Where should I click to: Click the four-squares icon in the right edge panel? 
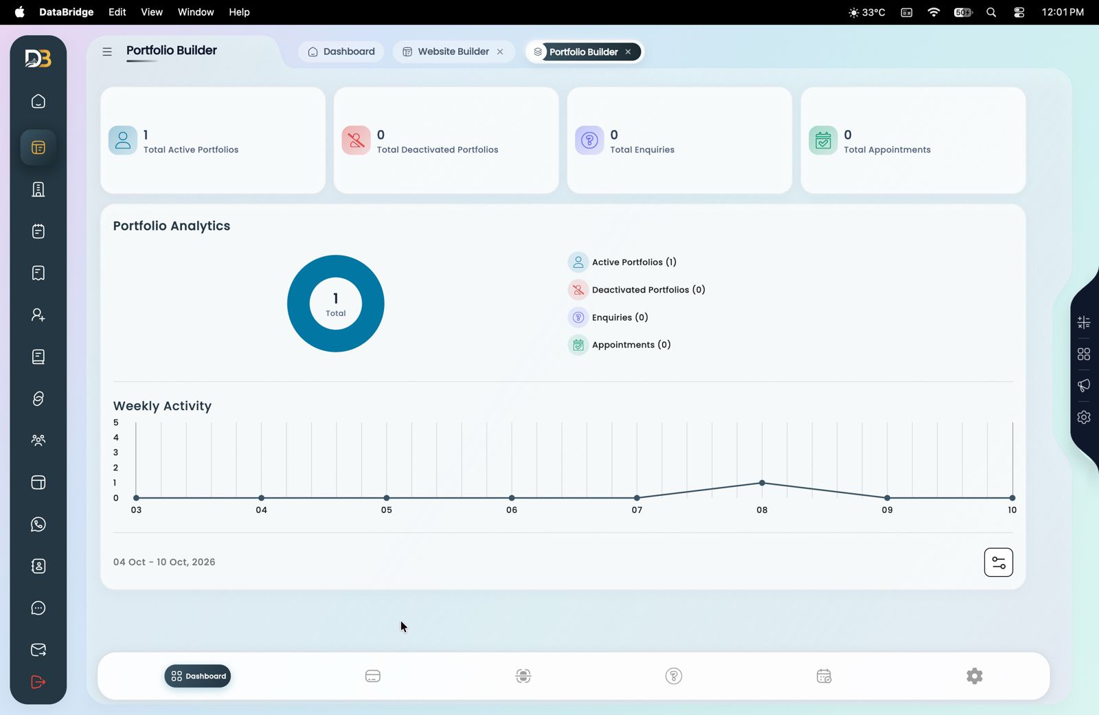pyautogui.click(x=1084, y=354)
